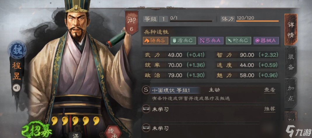Click the orange 体力 stamina bar
The width and height of the screenshot is (312, 138).
(257, 21)
